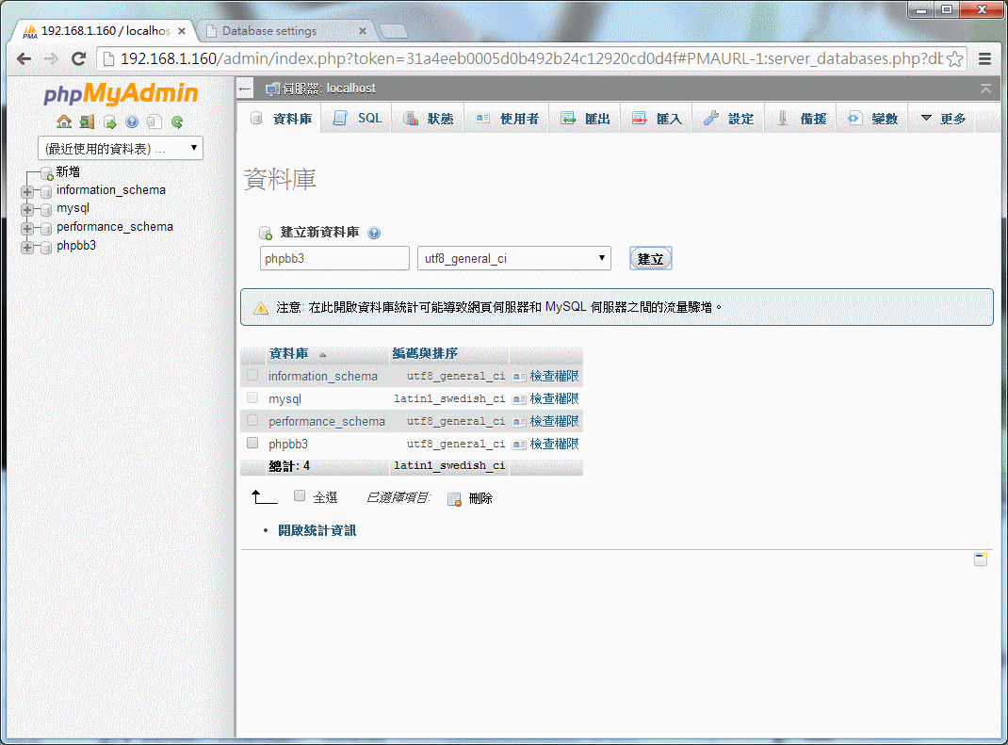Click the warning triangle icon in notice
The image size is (1008, 745).
click(x=260, y=308)
